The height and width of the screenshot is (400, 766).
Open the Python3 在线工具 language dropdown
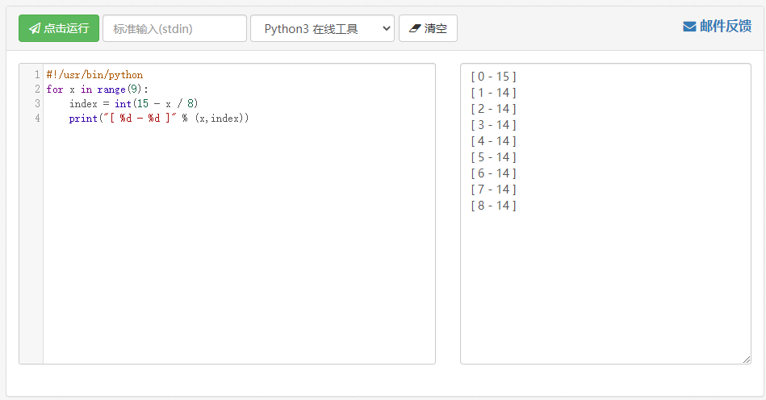click(322, 28)
